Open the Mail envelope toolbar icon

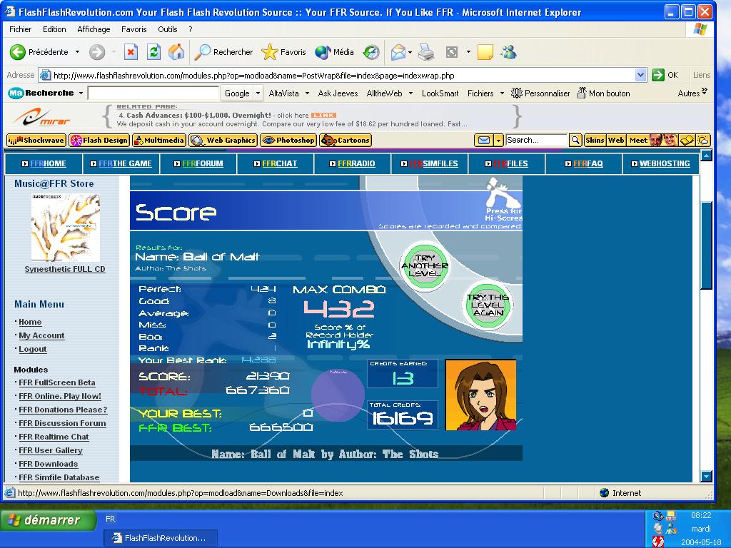tap(398, 52)
